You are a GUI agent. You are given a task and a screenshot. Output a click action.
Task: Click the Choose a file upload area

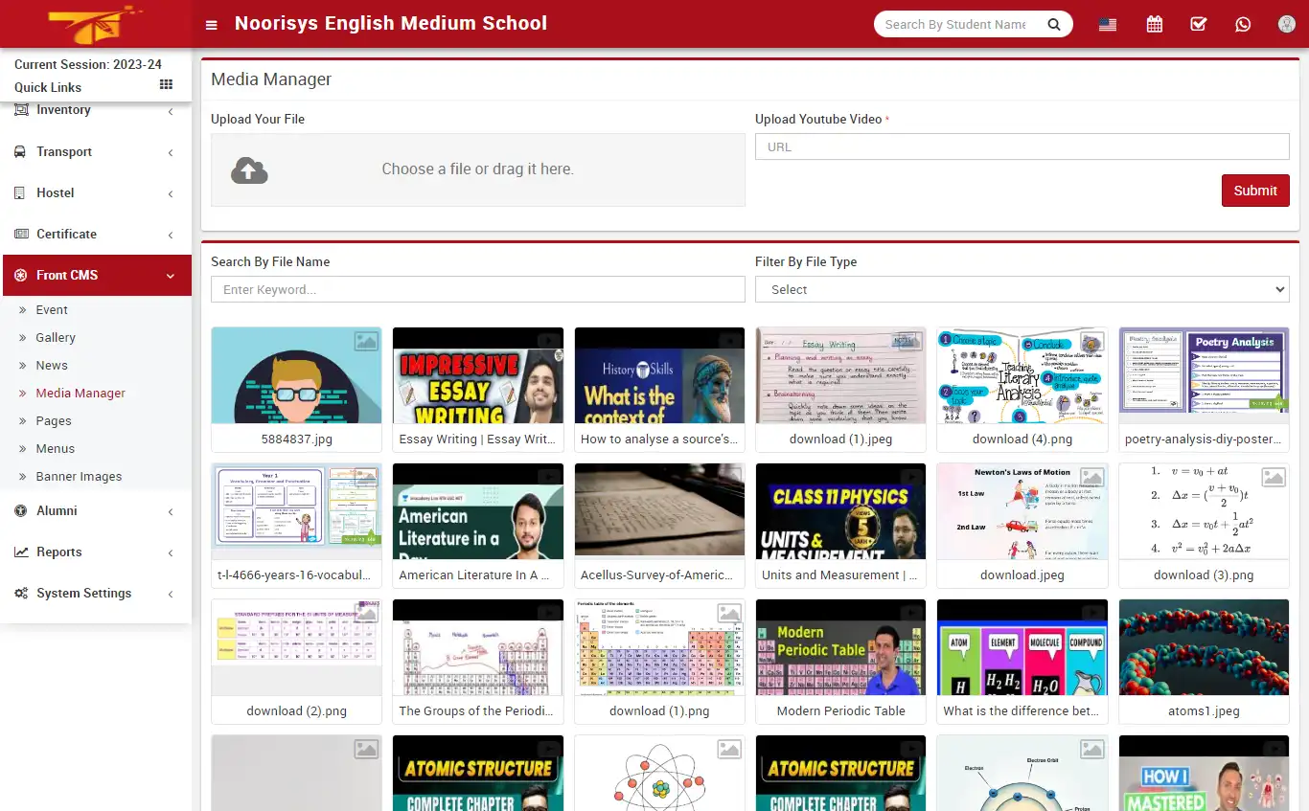pyautogui.click(x=477, y=170)
